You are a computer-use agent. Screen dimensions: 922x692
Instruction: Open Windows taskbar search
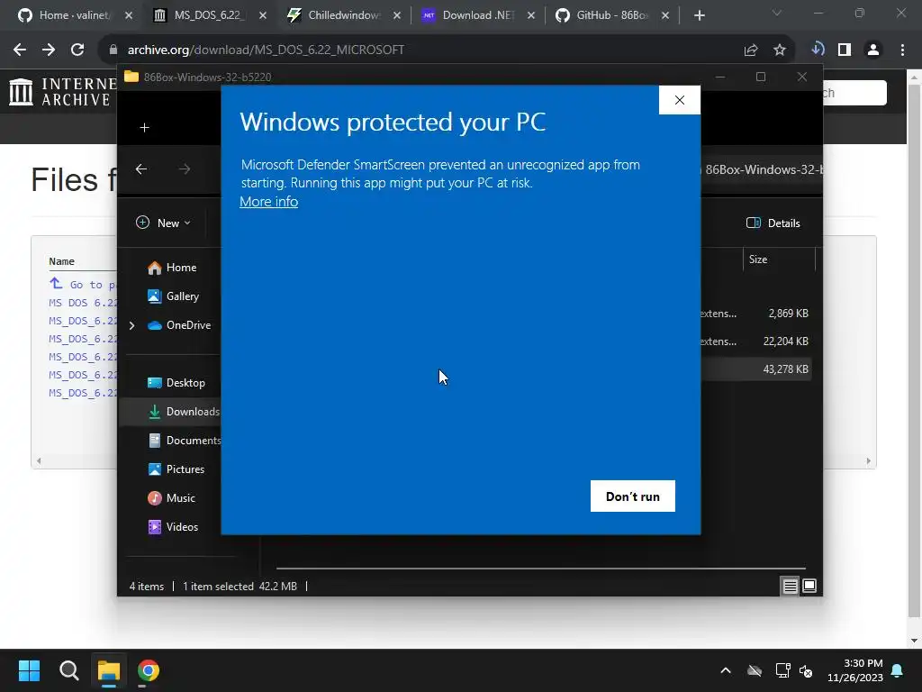tap(68, 670)
